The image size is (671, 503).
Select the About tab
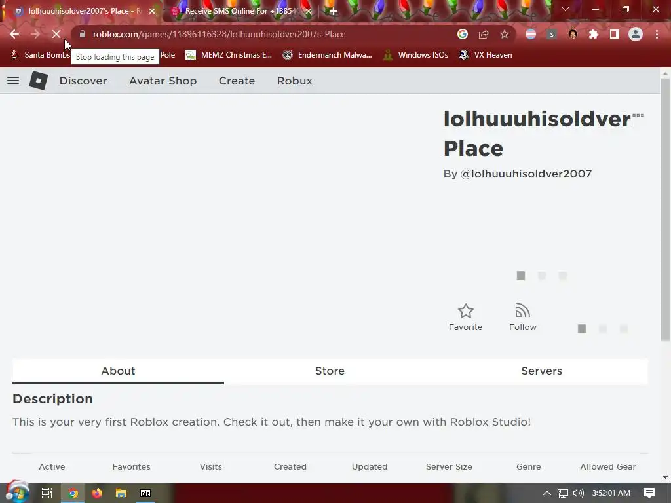[x=118, y=371]
